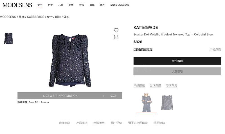
Task: Expand SIZE & FIT INFORMATION bar
Action: pos(70,95)
